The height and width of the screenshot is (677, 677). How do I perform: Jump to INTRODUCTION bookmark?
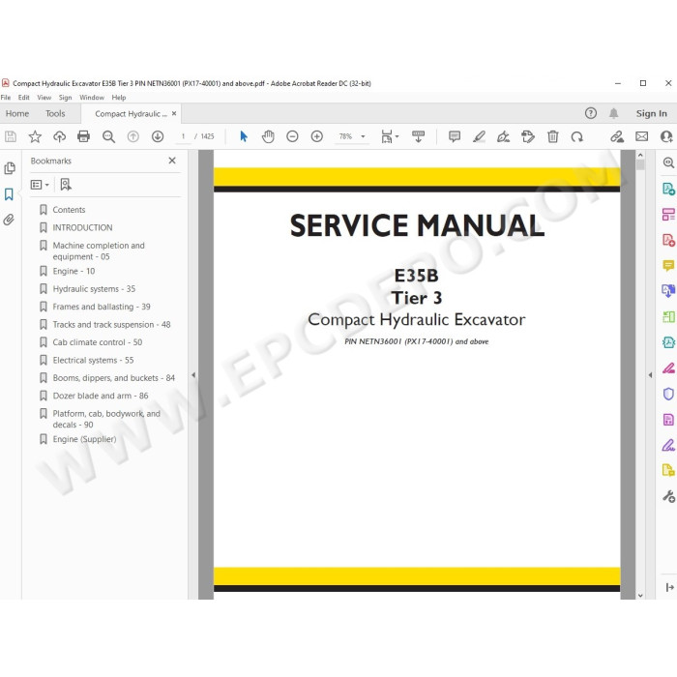pos(82,227)
